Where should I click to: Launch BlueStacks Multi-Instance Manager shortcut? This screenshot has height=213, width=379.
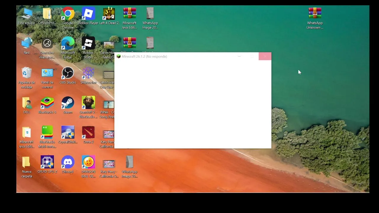[x=47, y=138]
